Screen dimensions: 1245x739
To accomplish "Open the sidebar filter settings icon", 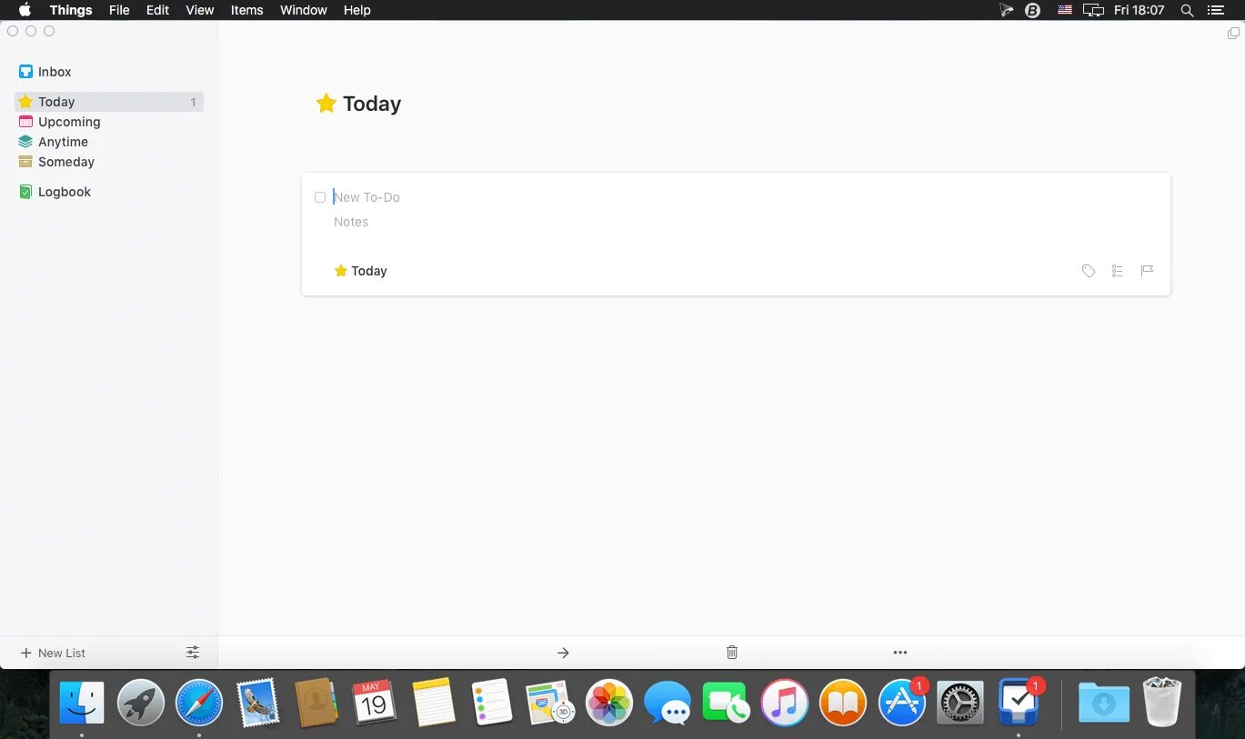I will (x=192, y=652).
